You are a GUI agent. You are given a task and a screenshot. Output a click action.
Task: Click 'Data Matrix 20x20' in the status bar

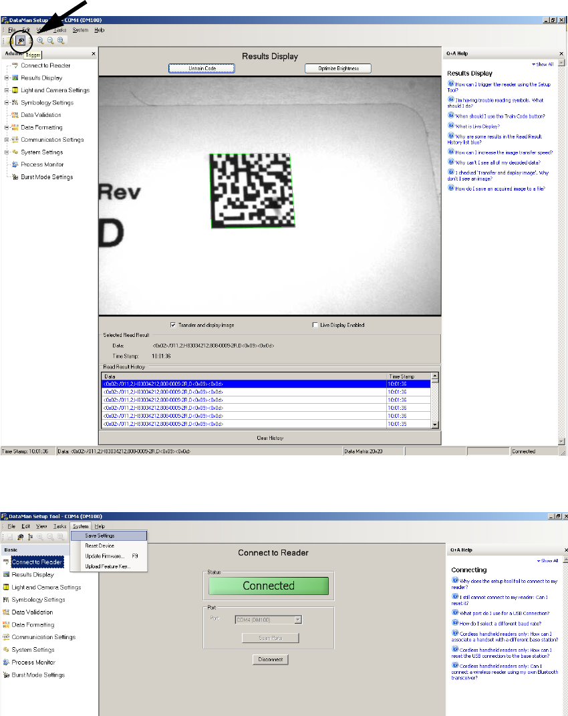(363, 452)
